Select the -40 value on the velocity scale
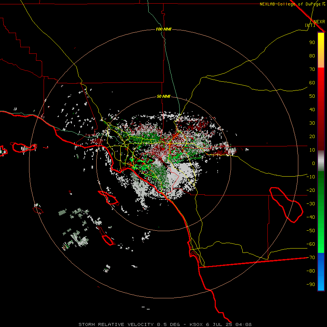 pos(311,217)
